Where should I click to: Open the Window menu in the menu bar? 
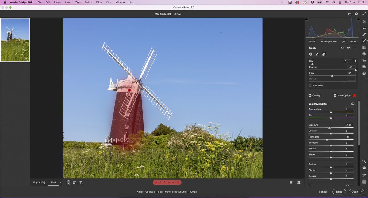tap(120, 2)
